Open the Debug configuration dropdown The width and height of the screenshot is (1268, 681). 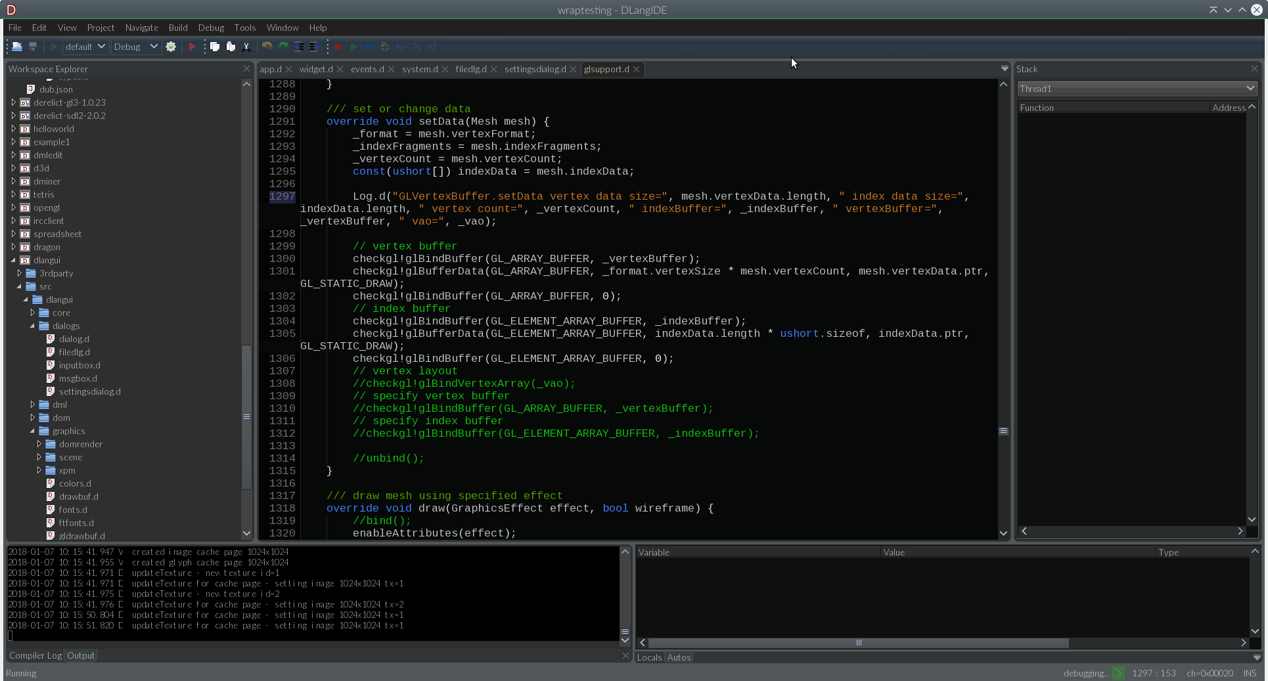click(x=135, y=47)
